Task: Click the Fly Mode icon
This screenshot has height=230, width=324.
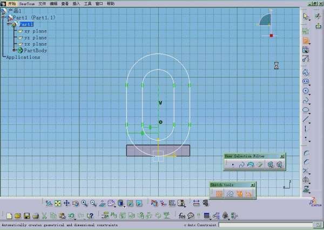Action: [x=49, y=203]
